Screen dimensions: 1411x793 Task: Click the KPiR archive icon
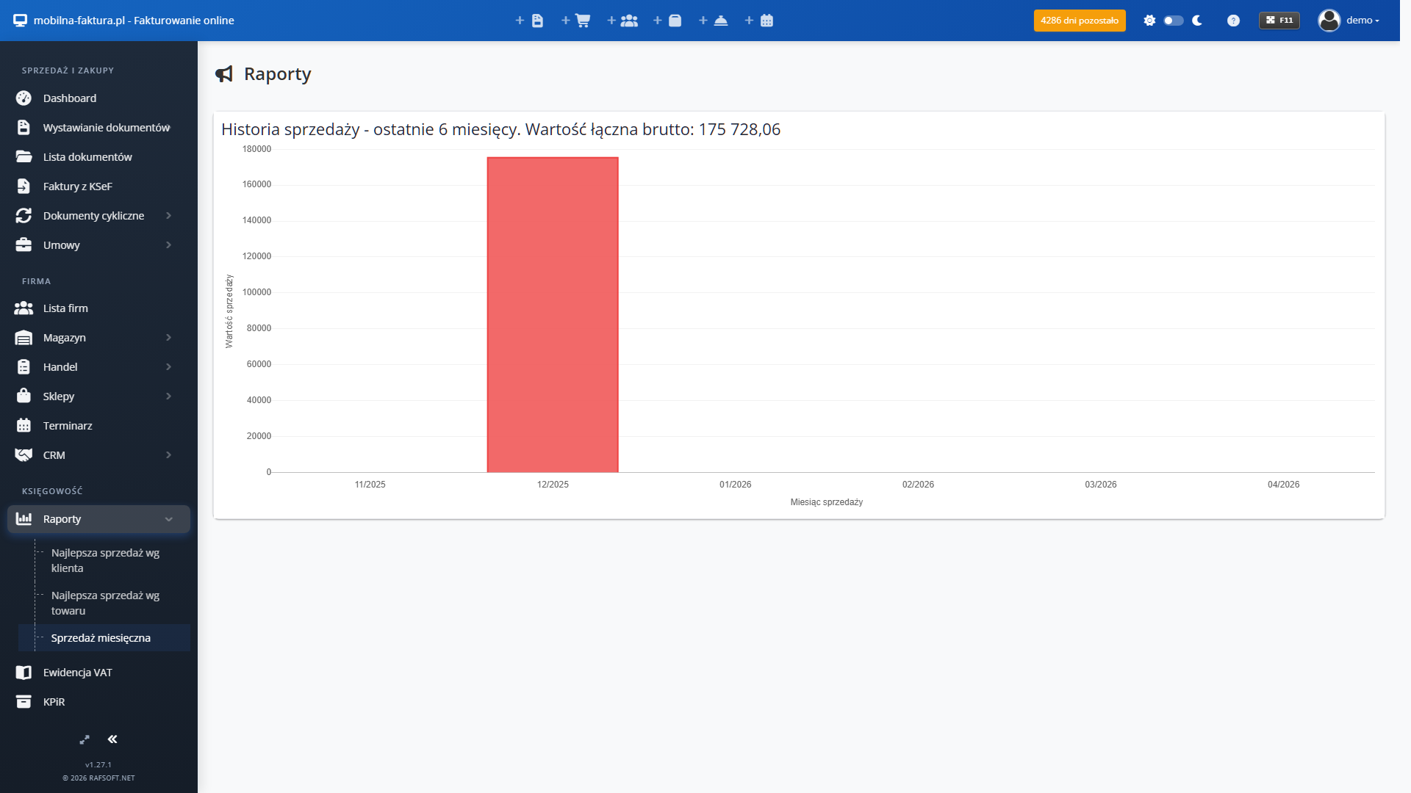[x=24, y=702]
